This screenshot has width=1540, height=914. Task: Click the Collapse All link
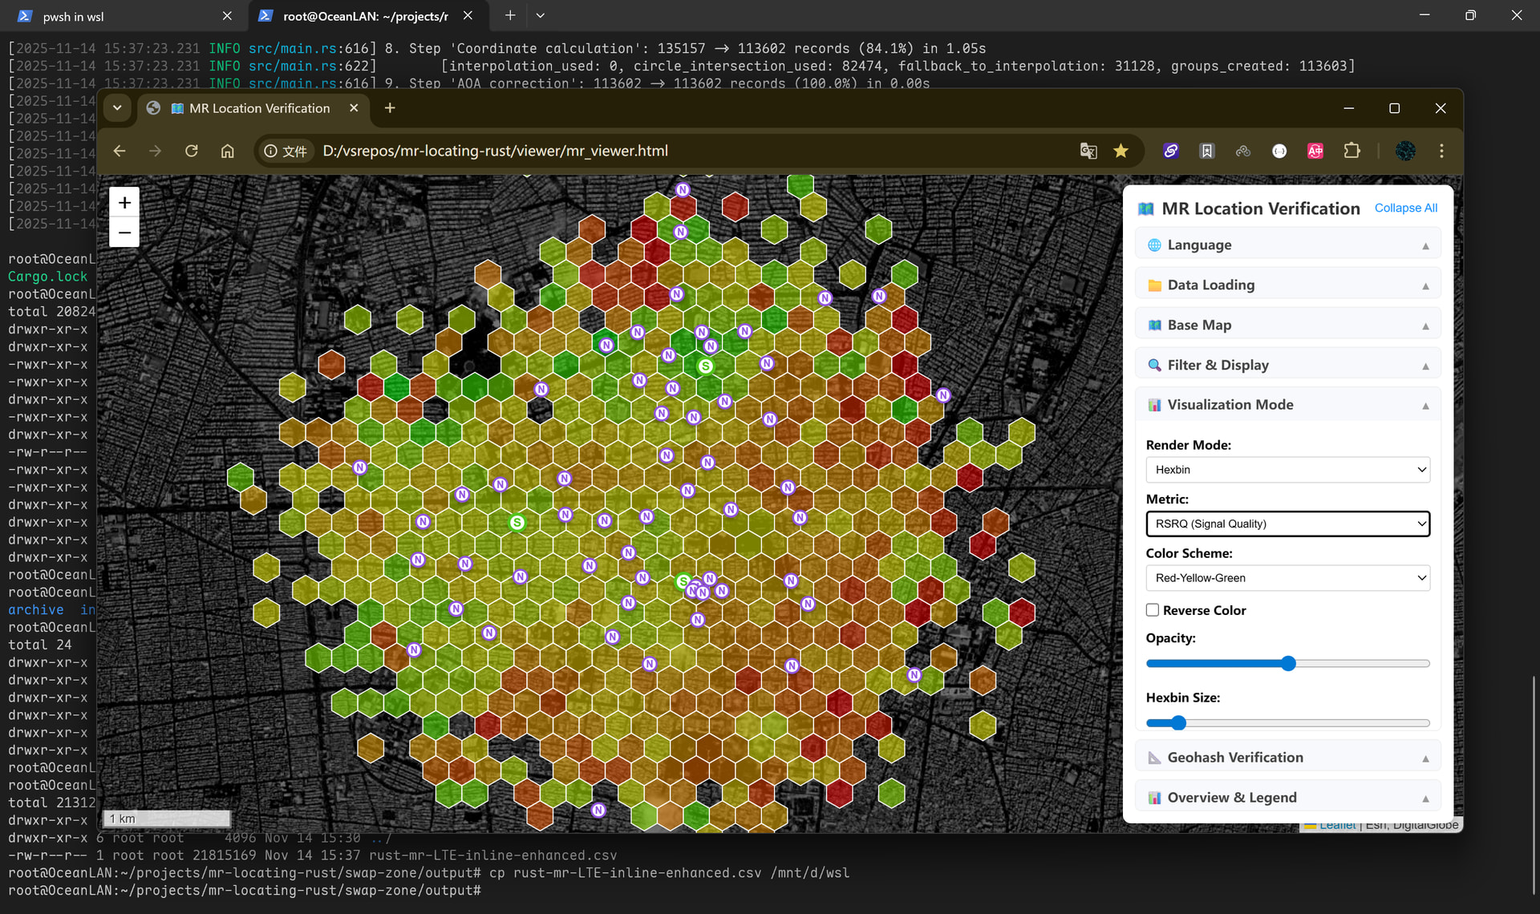[1405, 208]
